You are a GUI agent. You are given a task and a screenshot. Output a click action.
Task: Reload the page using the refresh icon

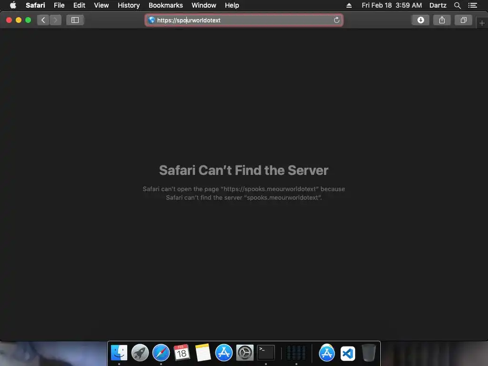click(336, 20)
